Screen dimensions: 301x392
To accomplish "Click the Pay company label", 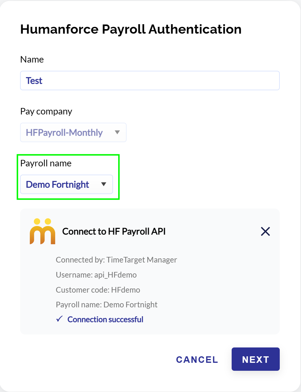I will click(46, 111).
